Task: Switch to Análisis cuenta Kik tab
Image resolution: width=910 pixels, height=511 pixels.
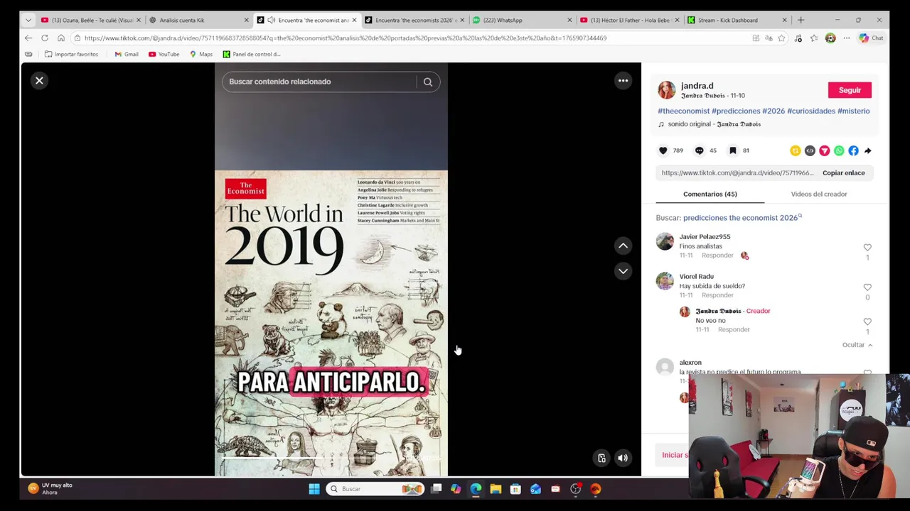Action: 198,20
